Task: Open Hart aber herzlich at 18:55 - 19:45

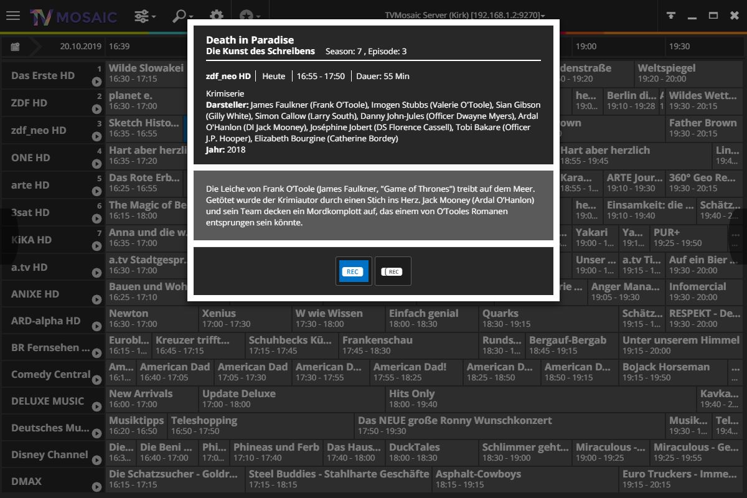Action: point(634,155)
